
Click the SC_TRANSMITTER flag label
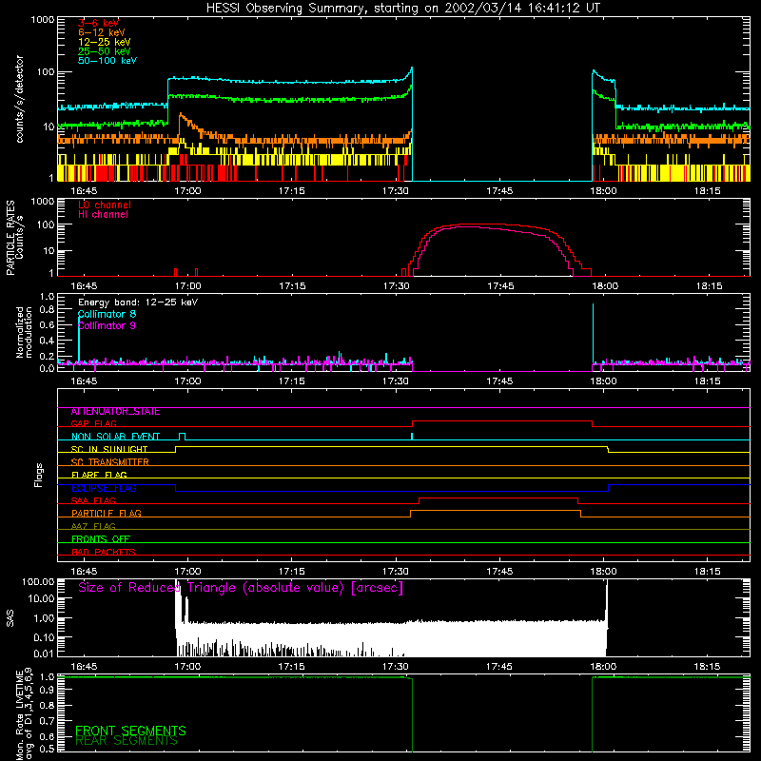tap(109, 462)
